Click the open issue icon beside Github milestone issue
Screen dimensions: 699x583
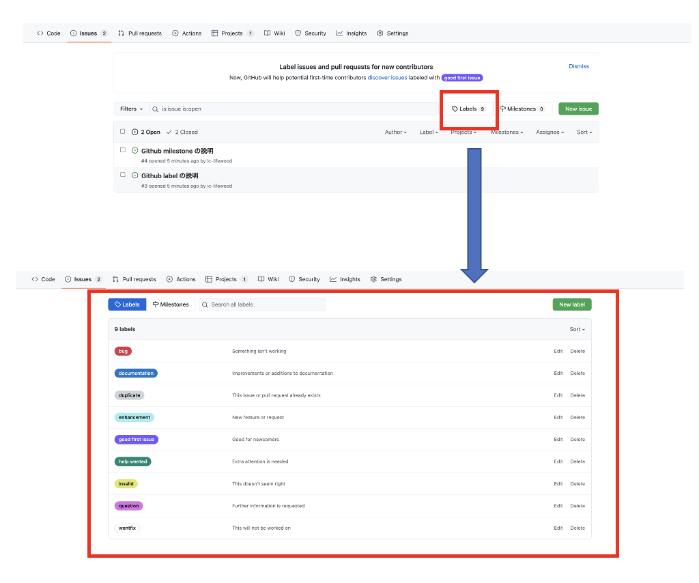point(134,151)
